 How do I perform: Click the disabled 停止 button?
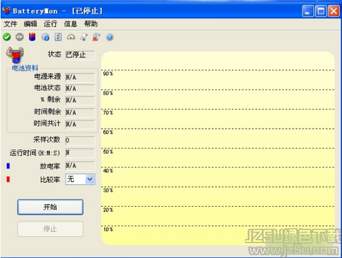click(50, 229)
